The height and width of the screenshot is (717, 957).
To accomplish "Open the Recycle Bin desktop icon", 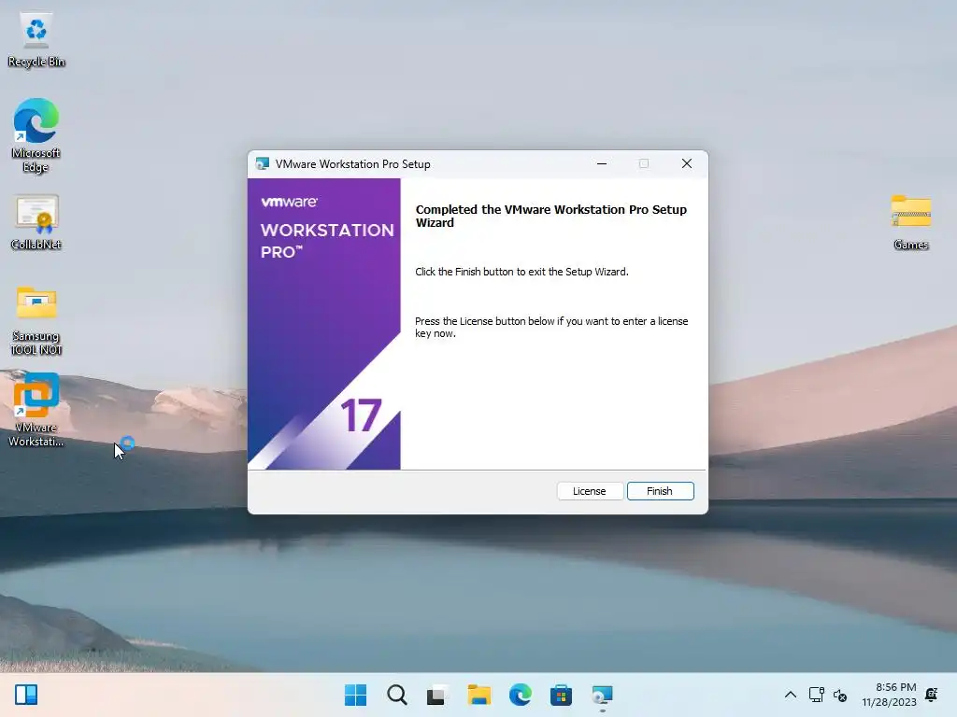I will tap(36, 40).
